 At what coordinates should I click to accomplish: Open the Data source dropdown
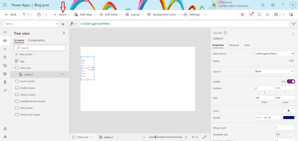click(x=275, y=54)
